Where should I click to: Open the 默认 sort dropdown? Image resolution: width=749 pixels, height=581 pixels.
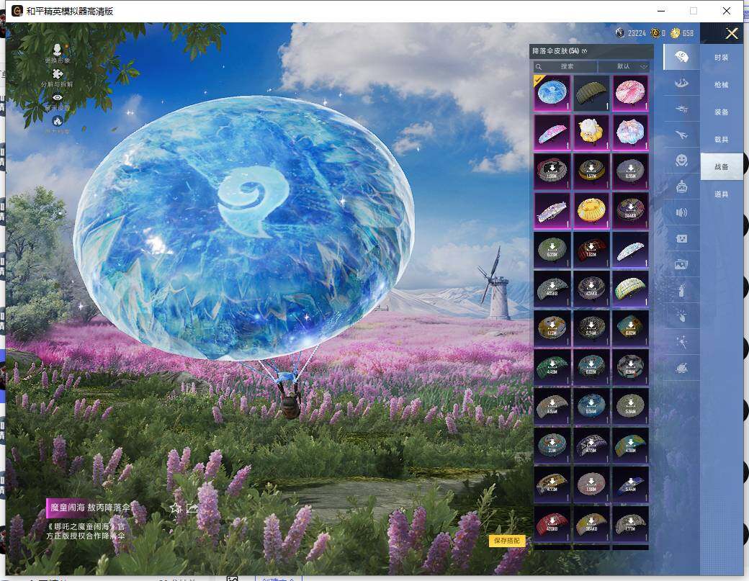click(624, 66)
